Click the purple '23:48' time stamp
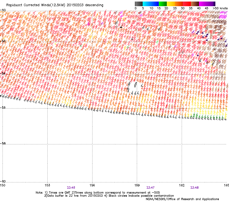This screenshot has height=201, width=229. point(194,188)
